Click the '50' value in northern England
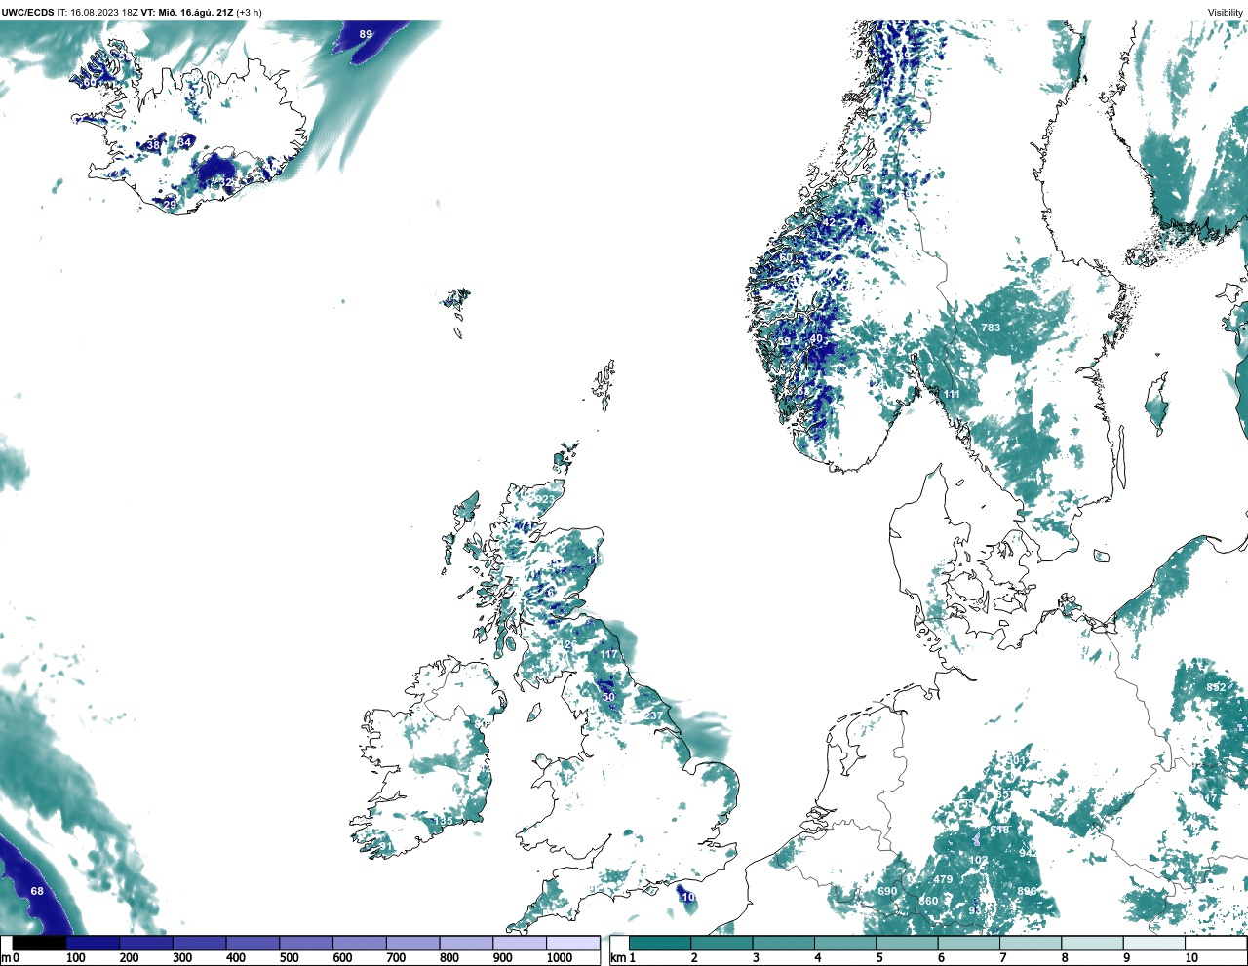 (x=609, y=698)
